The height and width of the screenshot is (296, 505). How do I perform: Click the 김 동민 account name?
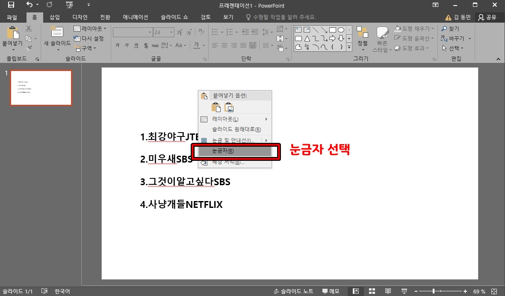tap(462, 18)
